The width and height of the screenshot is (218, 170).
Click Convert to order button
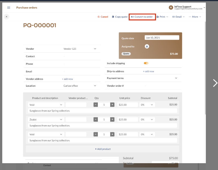point(142,17)
